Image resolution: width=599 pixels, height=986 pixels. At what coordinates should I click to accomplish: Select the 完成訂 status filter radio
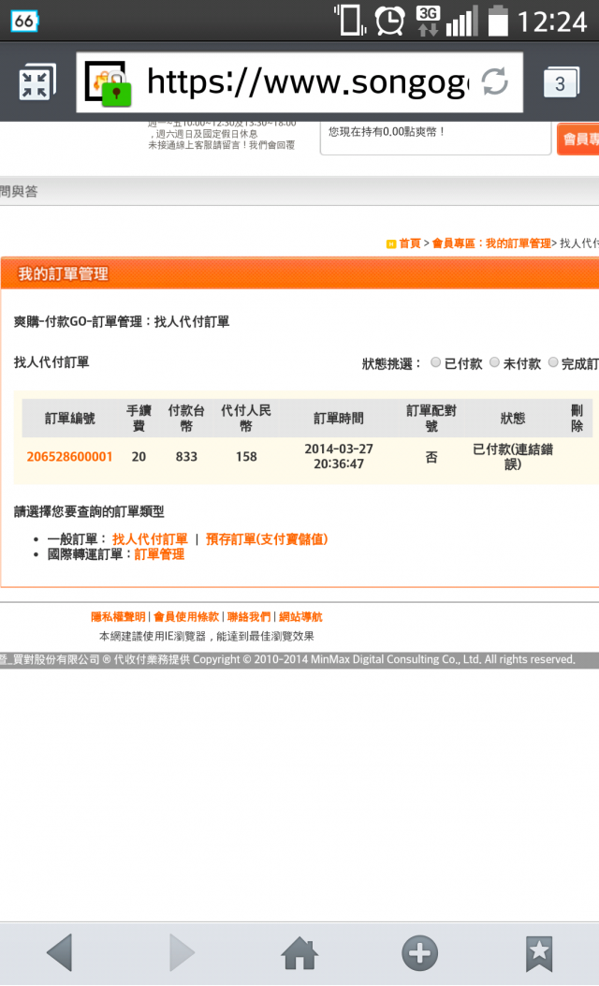(x=552, y=362)
